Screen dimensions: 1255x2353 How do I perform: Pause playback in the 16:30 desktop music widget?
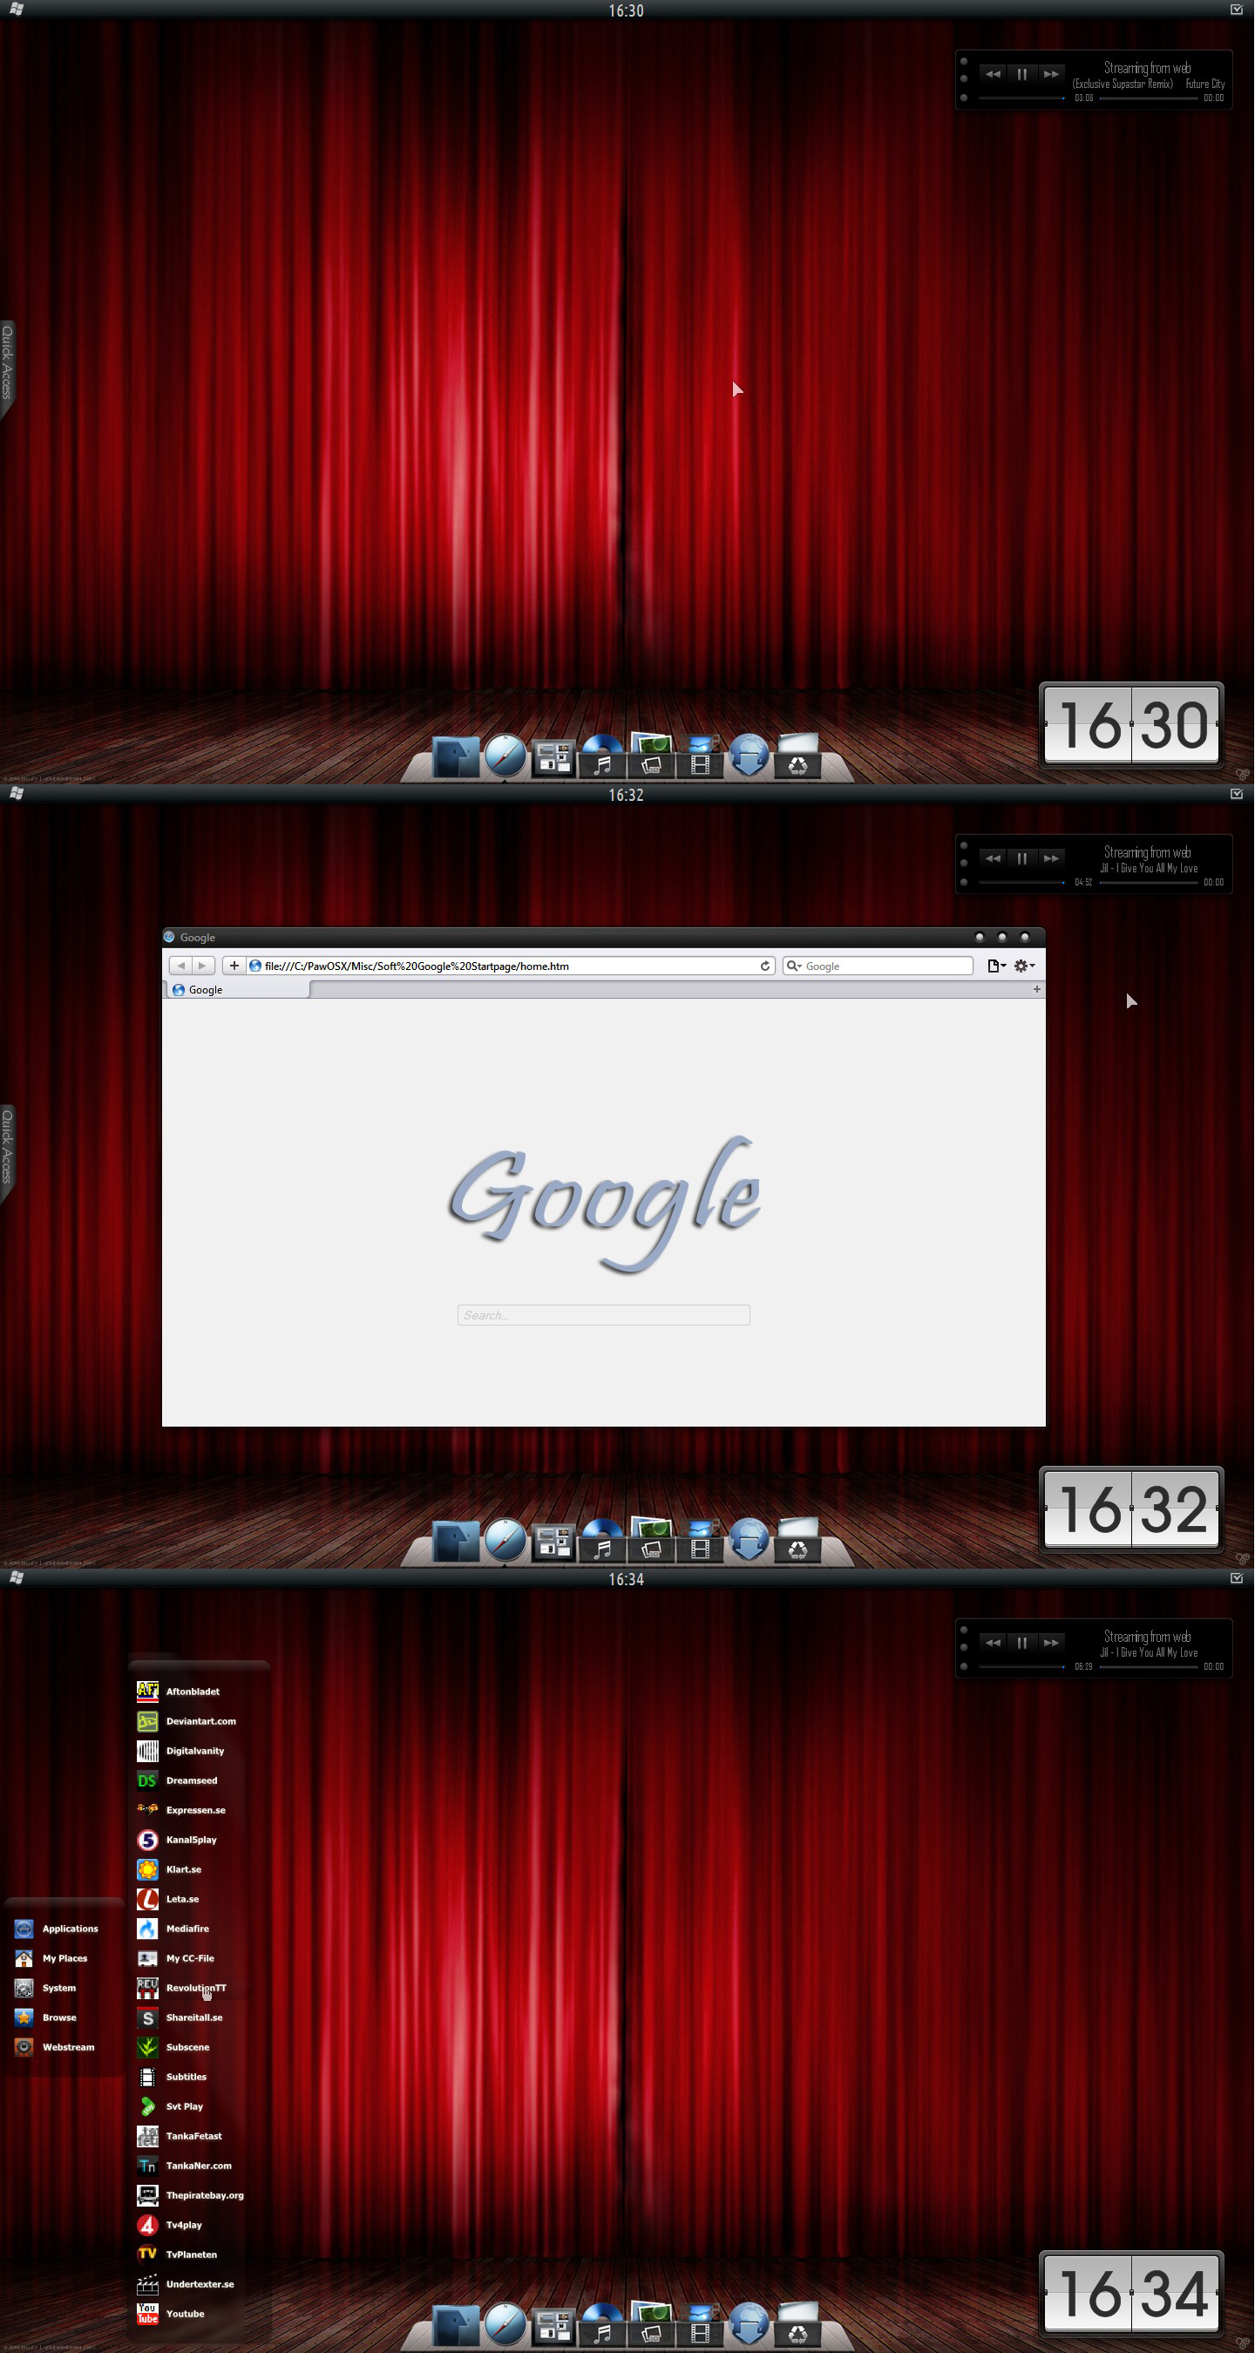pyautogui.click(x=1022, y=74)
